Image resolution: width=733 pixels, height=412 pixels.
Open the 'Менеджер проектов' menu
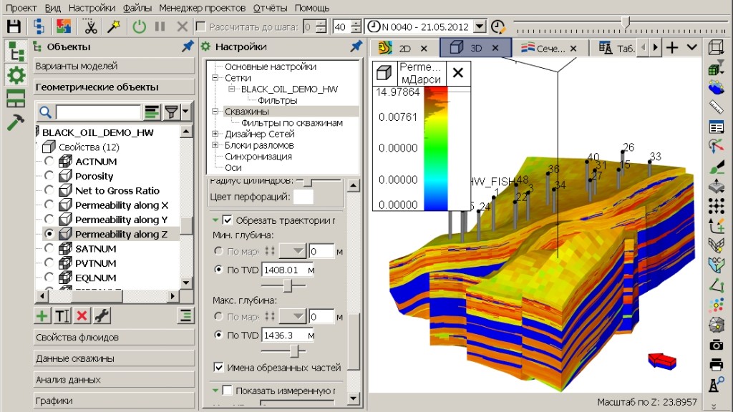pyautogui.click(x=203, y=8)
